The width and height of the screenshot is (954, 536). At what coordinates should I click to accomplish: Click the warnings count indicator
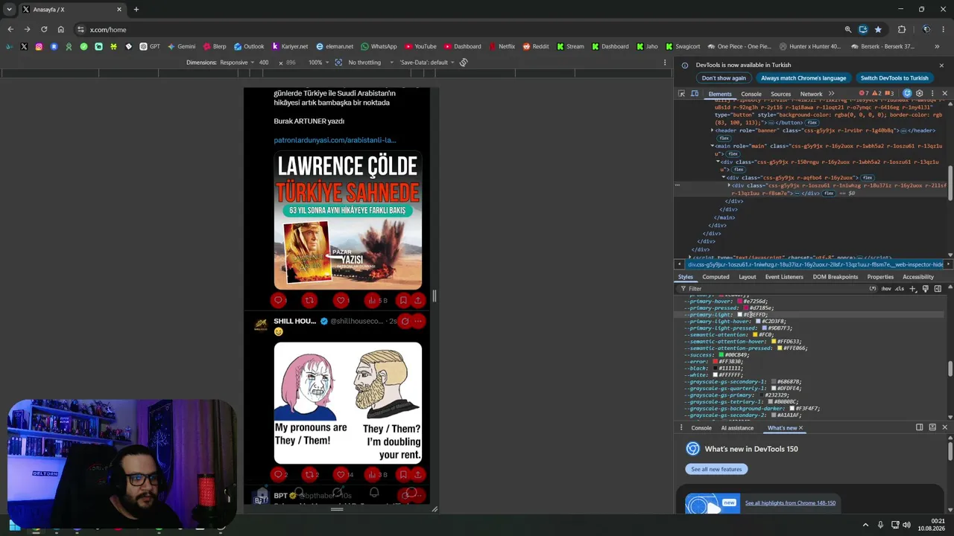point(876,94)
